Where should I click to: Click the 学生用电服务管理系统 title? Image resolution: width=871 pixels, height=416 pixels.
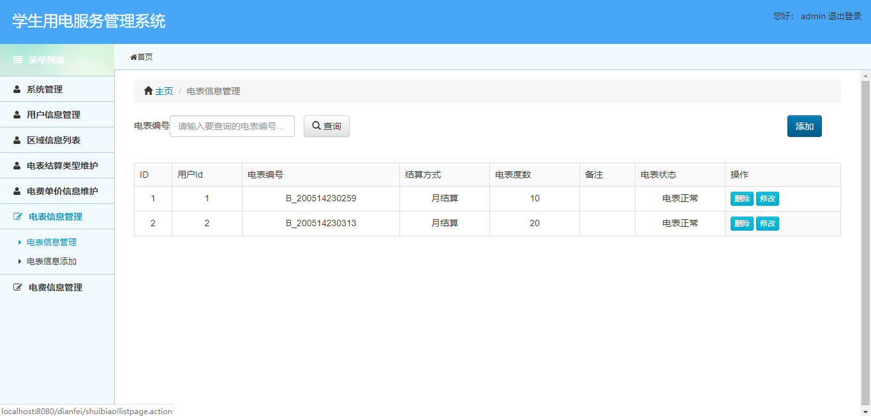pos(89,21)
